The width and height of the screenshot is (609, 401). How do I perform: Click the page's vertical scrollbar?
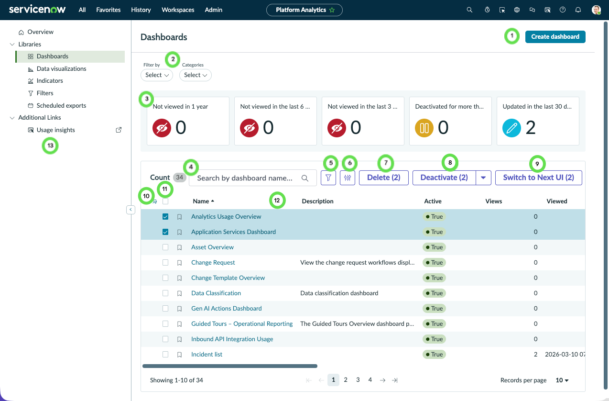(606, 206)
